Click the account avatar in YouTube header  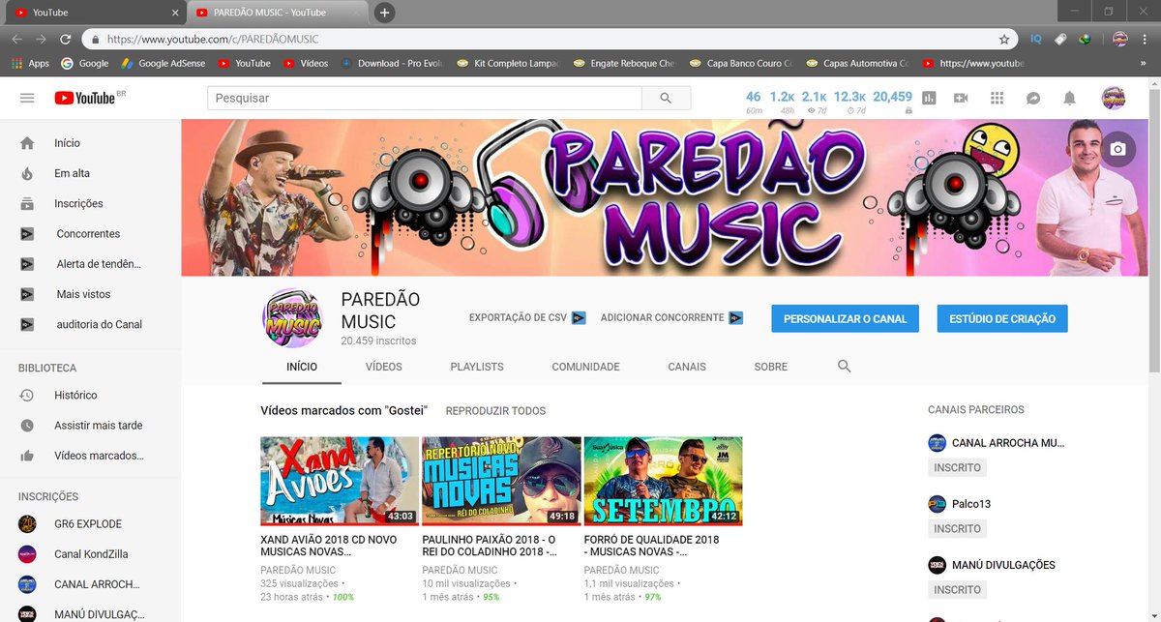(1114, 98)
